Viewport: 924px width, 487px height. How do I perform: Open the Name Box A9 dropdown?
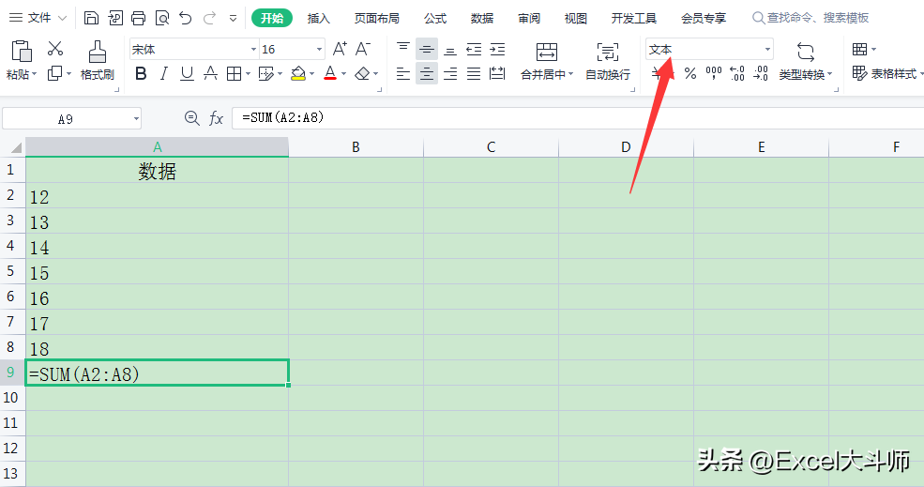[136, 118]
